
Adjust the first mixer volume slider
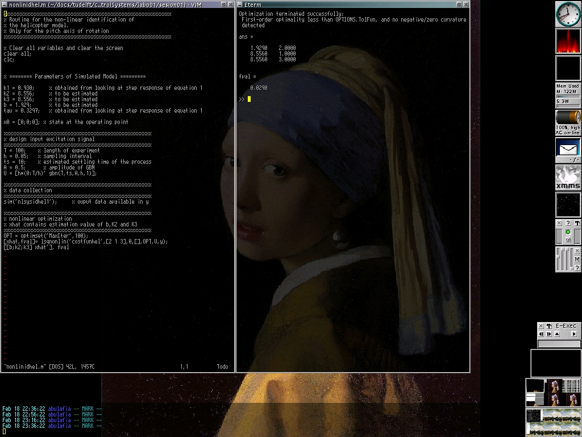(558, 259)
